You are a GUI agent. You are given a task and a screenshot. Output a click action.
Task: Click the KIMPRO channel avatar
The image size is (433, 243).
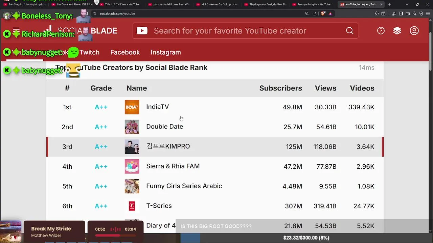[x=132, y=147]
